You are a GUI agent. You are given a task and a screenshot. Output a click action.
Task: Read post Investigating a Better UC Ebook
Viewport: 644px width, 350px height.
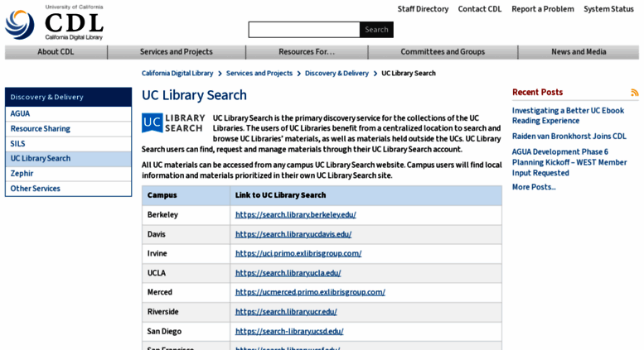[x=568, y=116]
